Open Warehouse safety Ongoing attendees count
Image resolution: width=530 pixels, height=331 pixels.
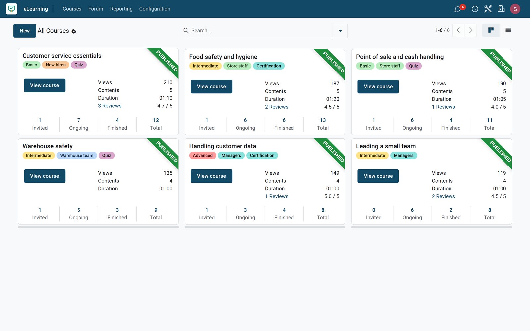[79, 214]
